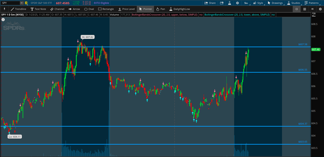This screenshot has height=157, width=324.
Task: Click the +1.0185 price change value
Action: 76,2
